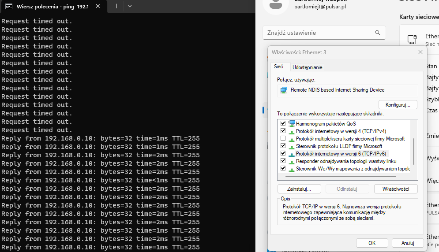Click the Remote NDIS adapter icon
Image resolution: width=439 pixels, height=252 pixels.
[x=284, y=90]
